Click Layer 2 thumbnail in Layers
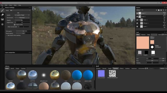Viewport: 167px width, 93px height. pos(140,17)
